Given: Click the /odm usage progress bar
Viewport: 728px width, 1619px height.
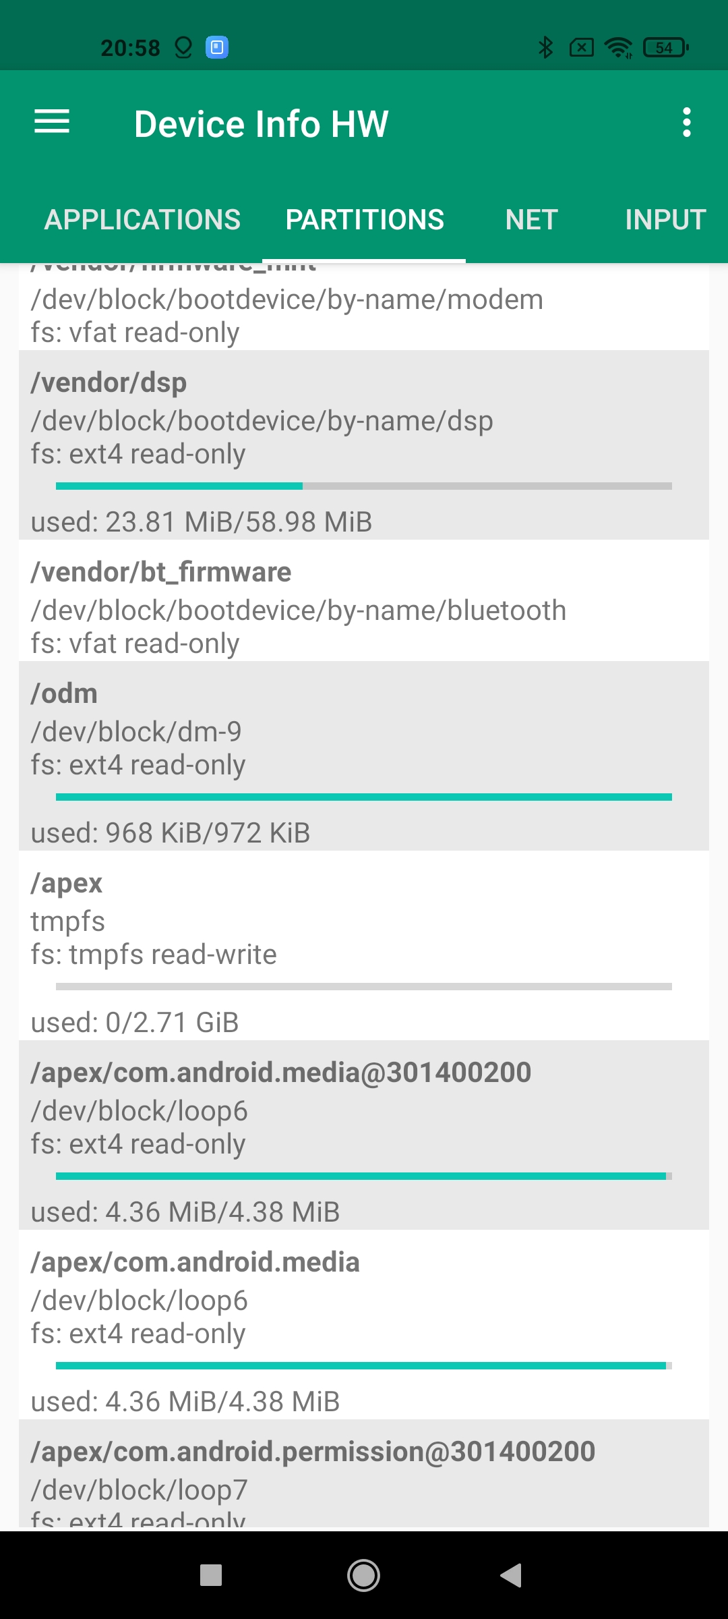Looking at the screenshot, I should 364,797.
